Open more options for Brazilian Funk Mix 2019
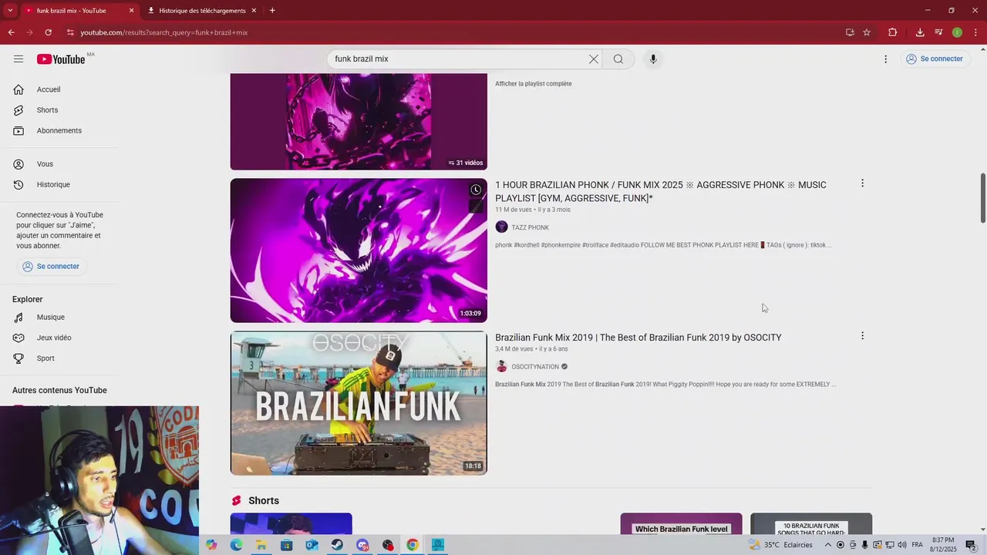Viewport: 987px width, 555px height. click(862, 336)
